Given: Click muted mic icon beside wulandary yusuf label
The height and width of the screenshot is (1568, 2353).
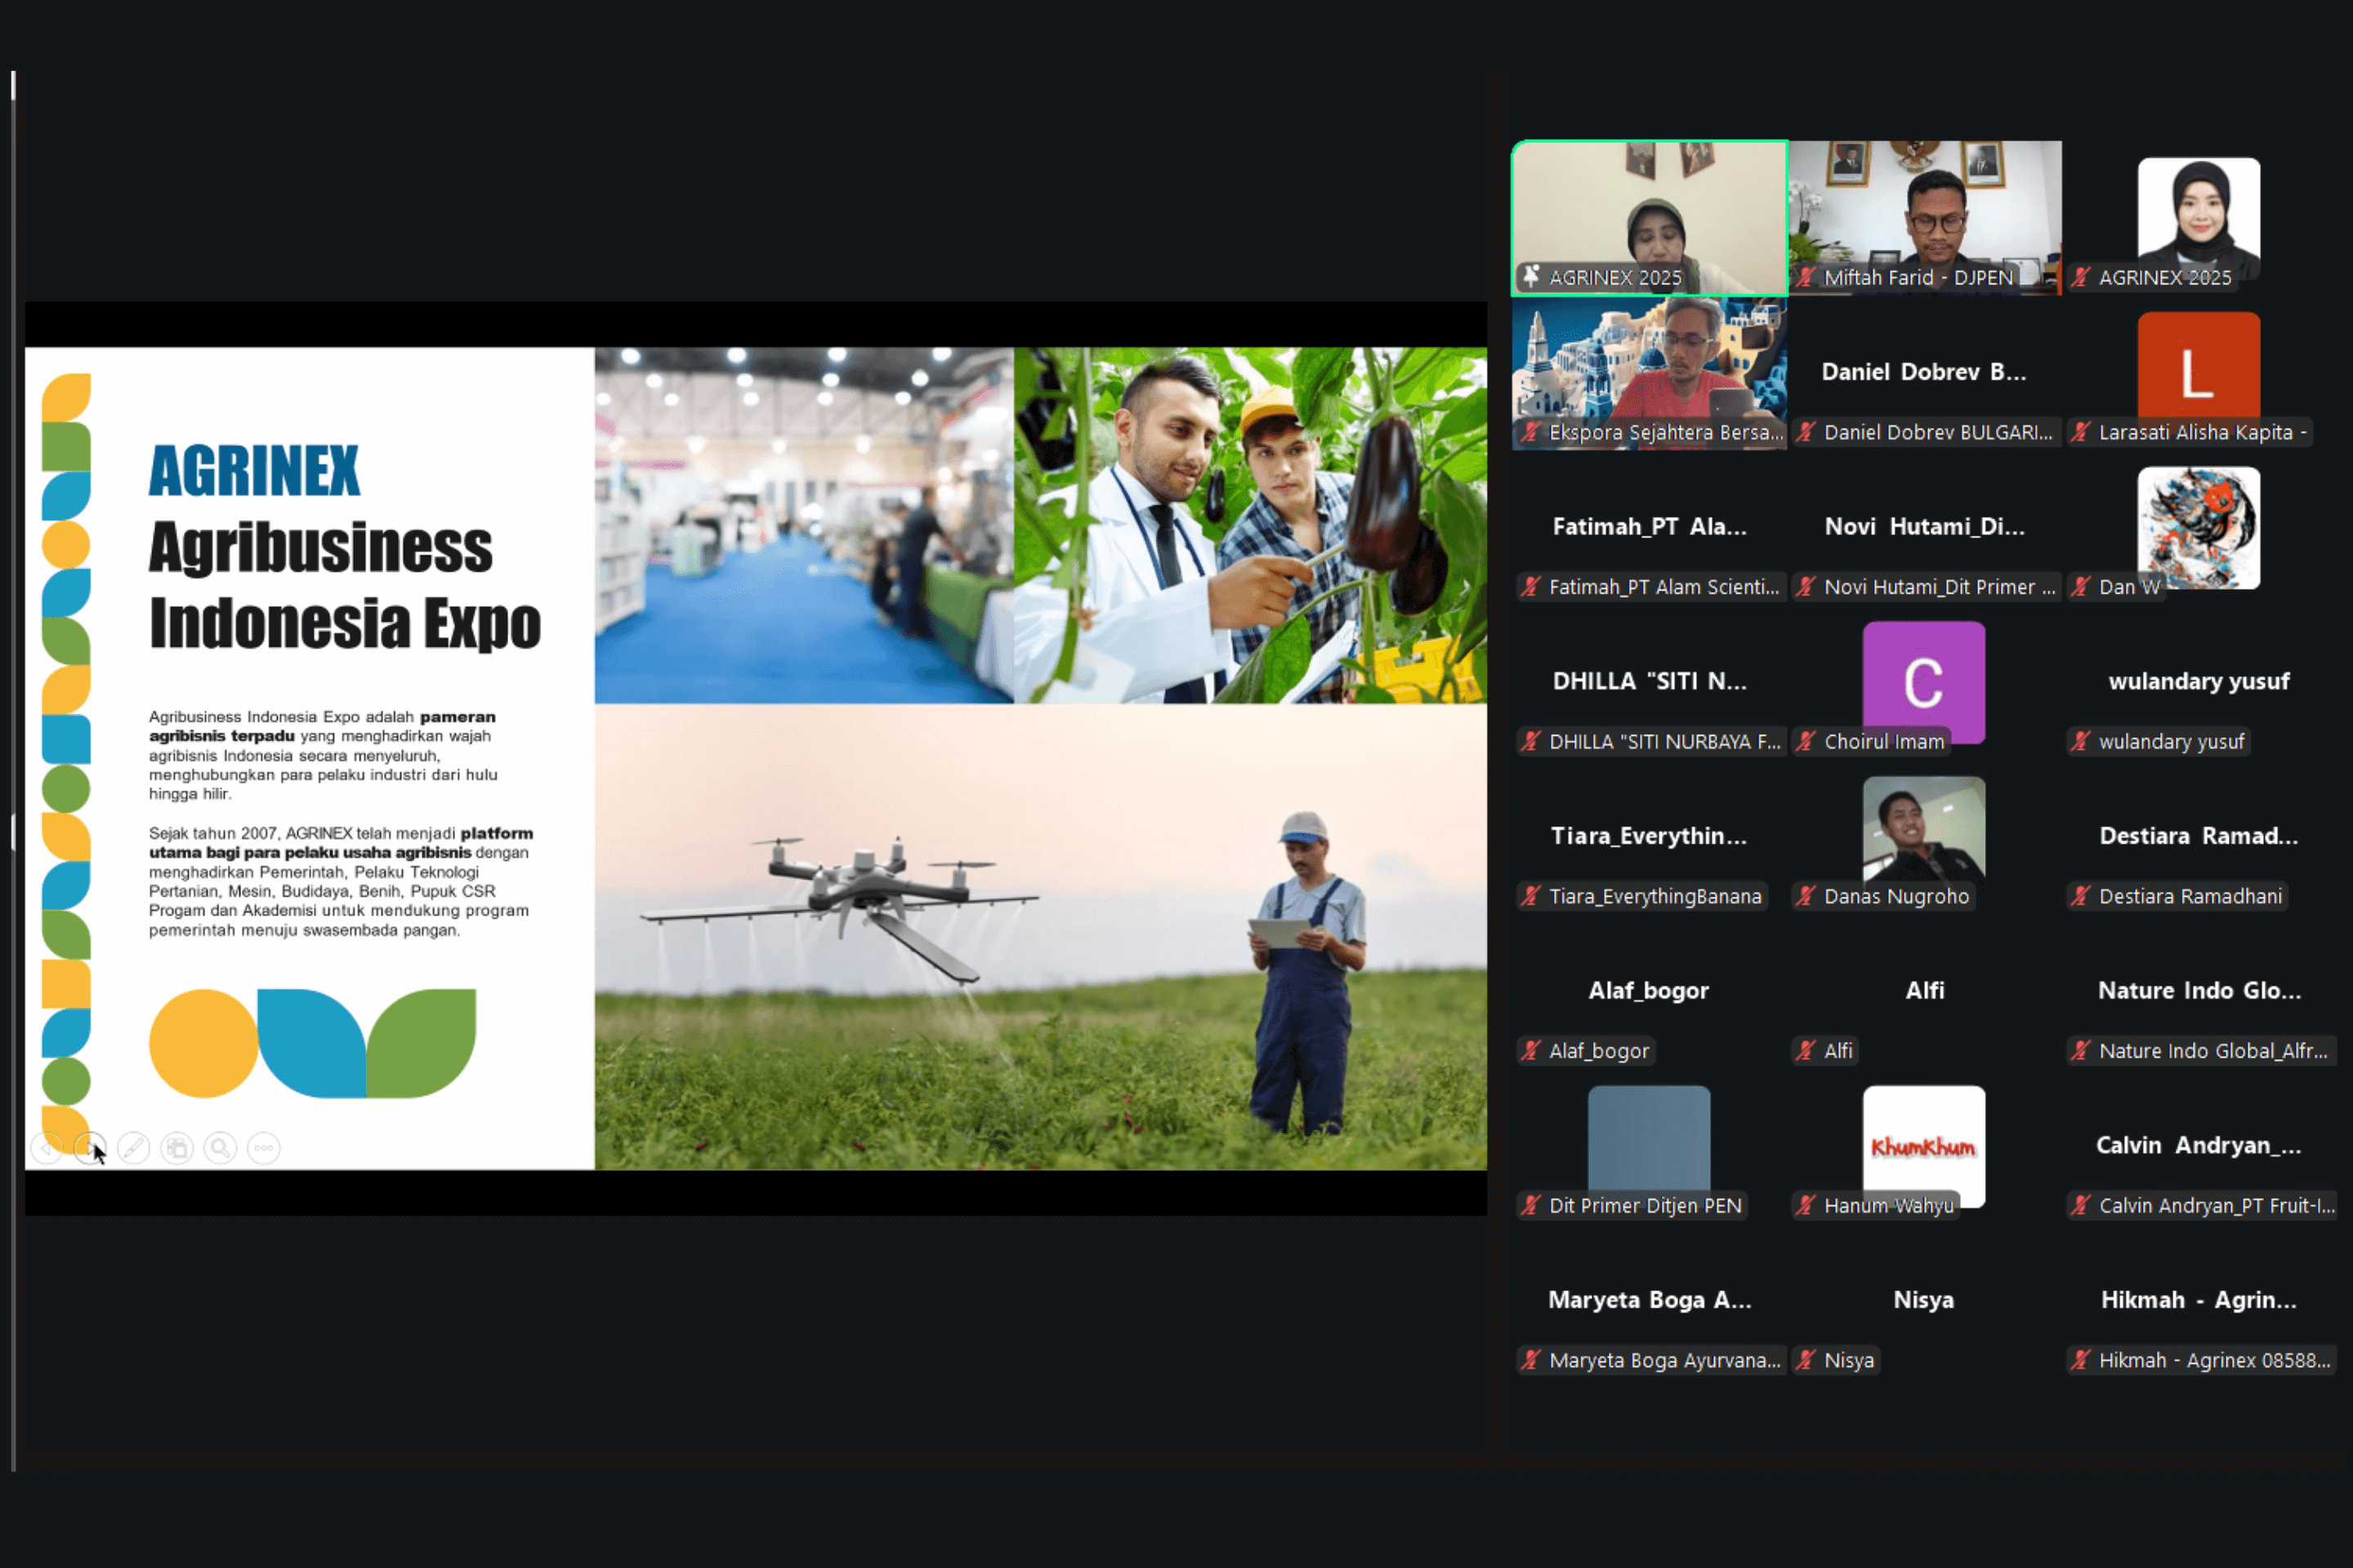Looking at the screenshot, I should coord(2081,741).
